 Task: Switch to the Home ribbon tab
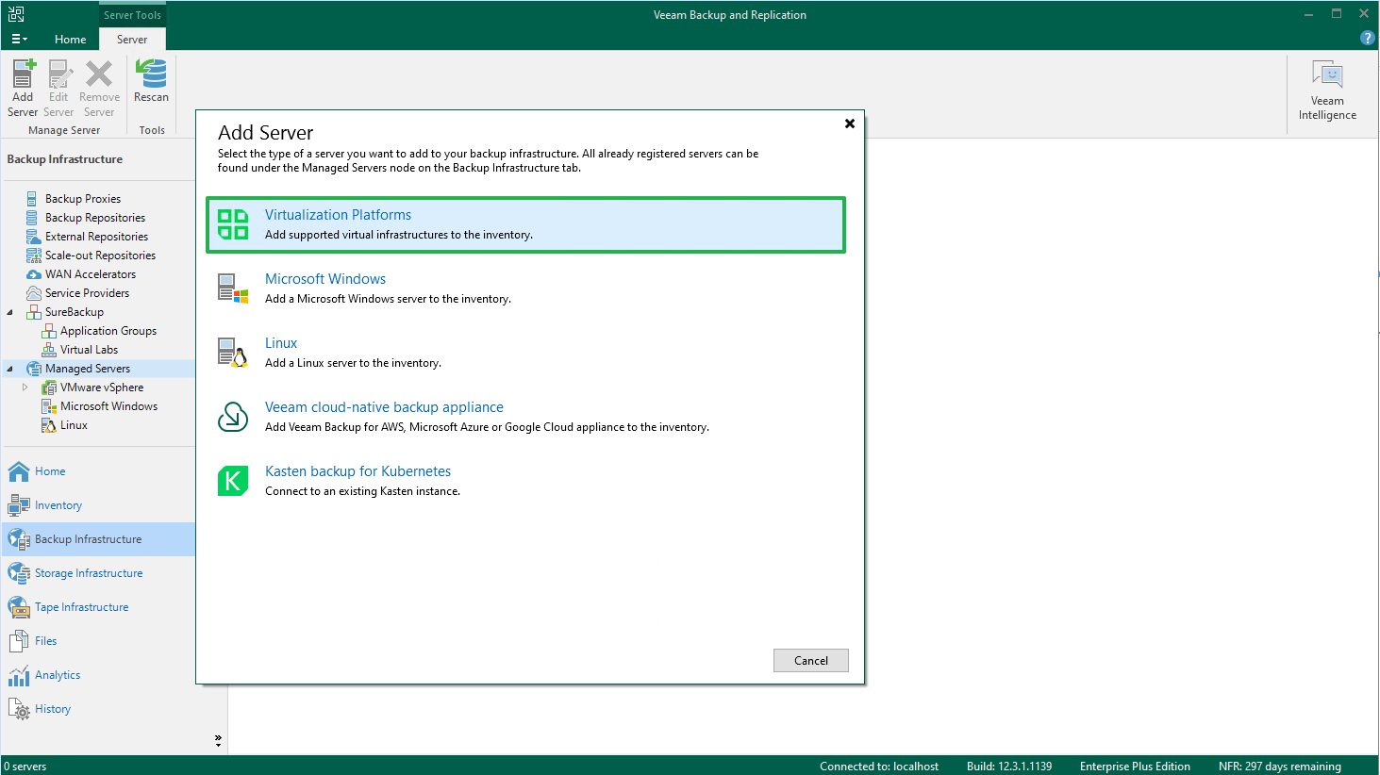point(70,39)
